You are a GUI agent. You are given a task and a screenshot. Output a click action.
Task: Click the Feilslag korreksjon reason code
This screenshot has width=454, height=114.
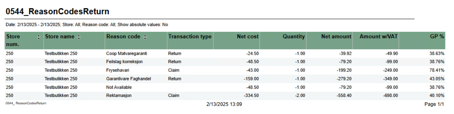click(124, 62)
